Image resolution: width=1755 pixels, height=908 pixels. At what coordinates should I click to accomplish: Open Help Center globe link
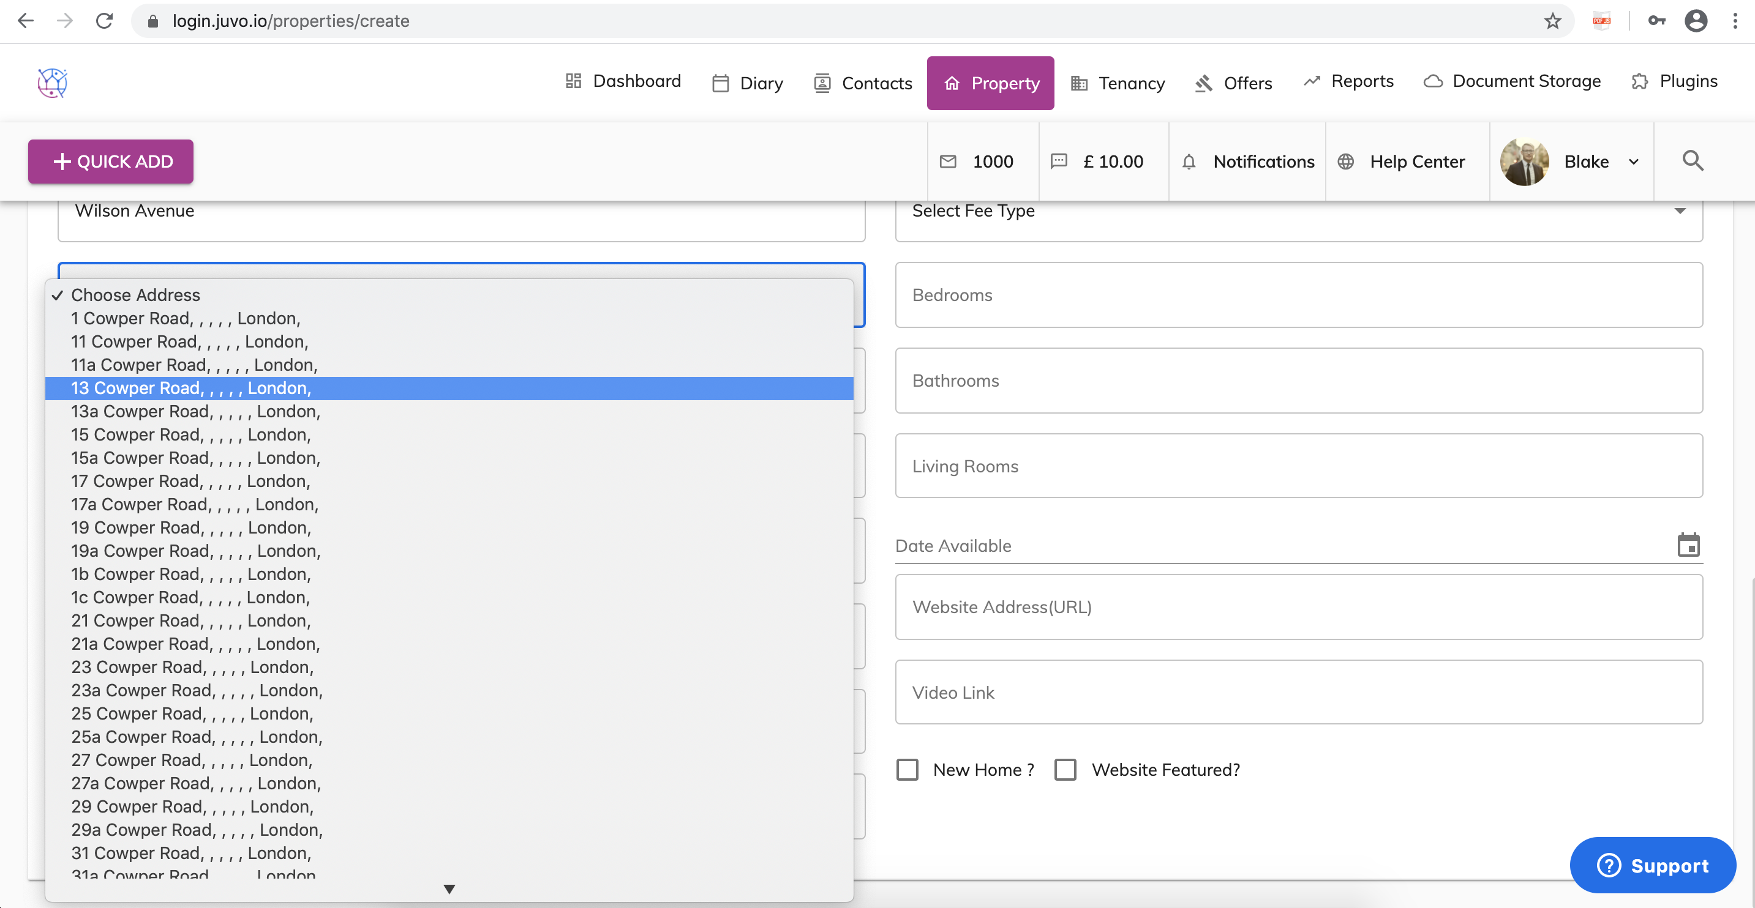coord(1345,162)
